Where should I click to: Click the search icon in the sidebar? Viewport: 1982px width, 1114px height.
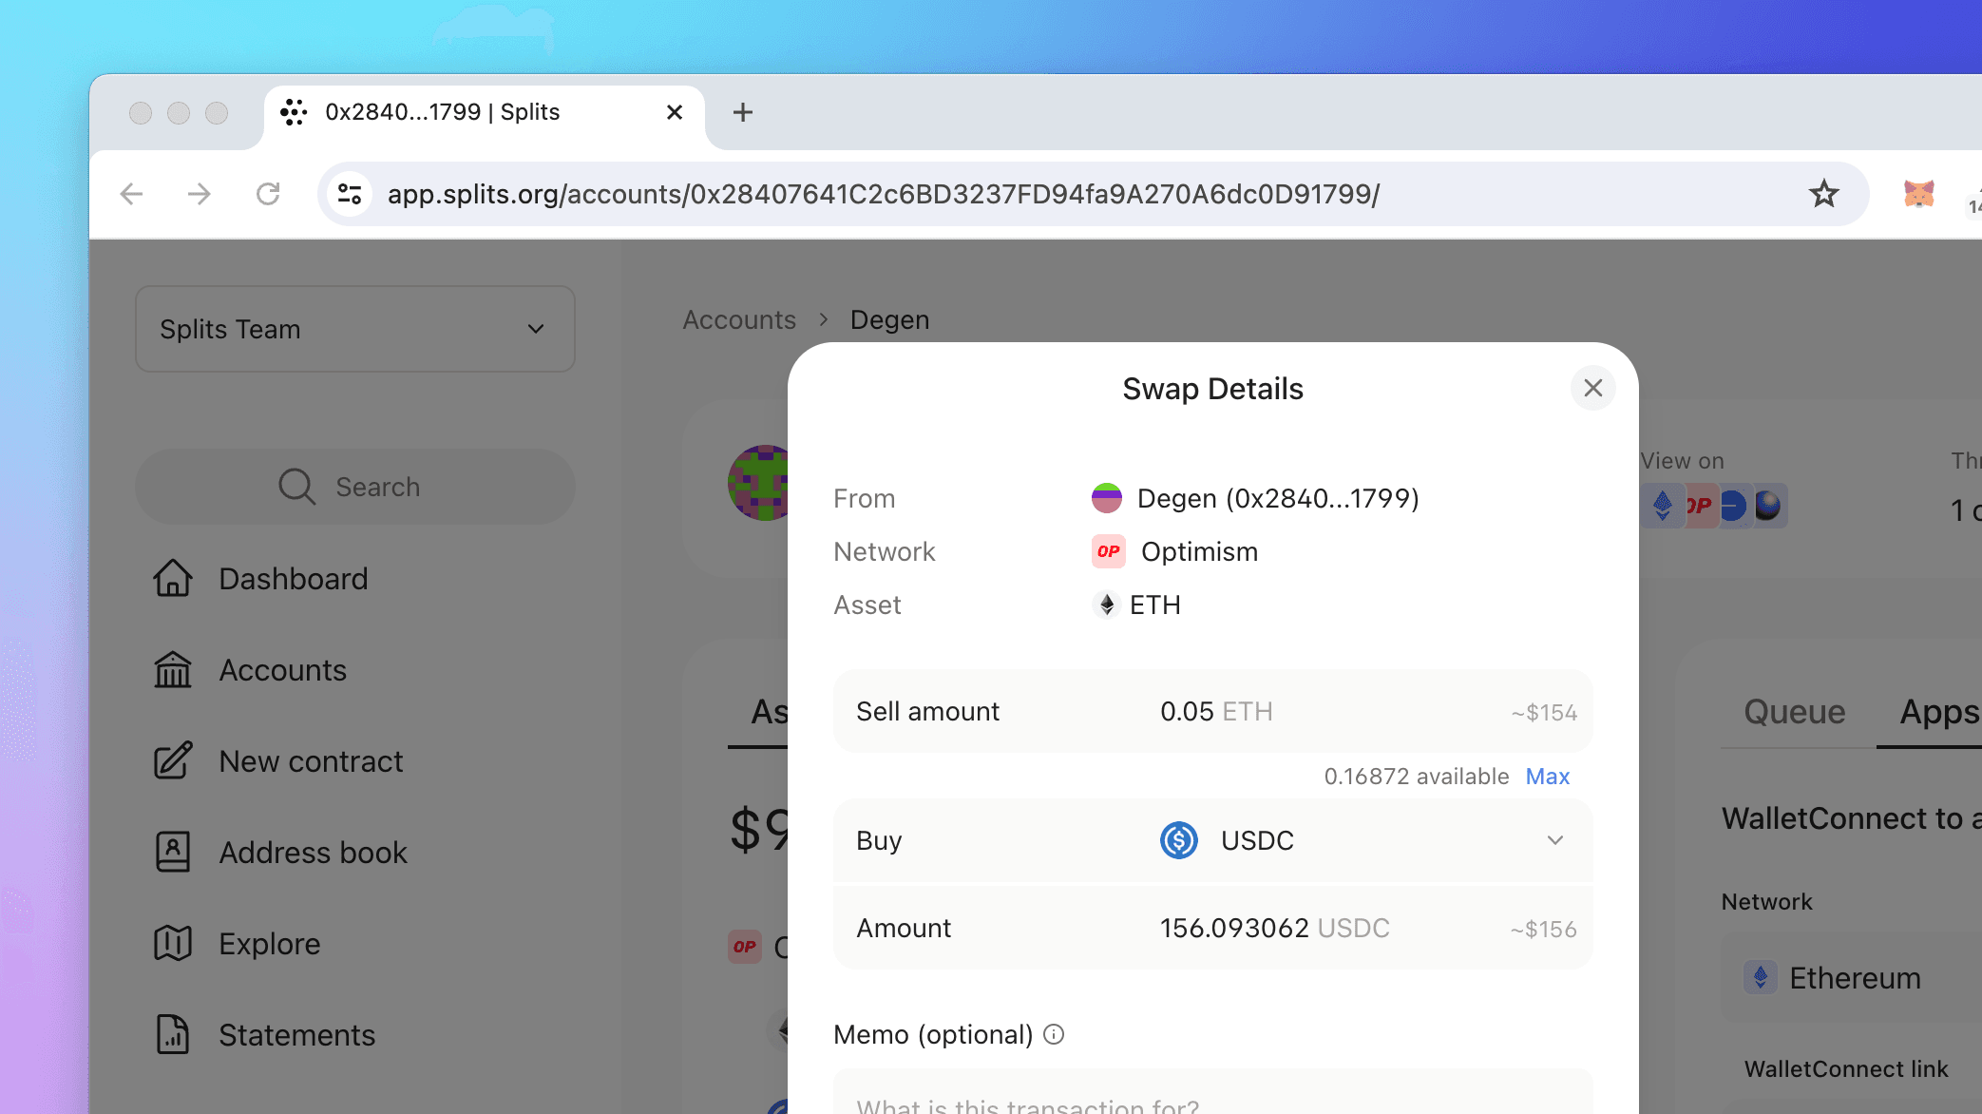pyautogui.click(x=295, y=486)
